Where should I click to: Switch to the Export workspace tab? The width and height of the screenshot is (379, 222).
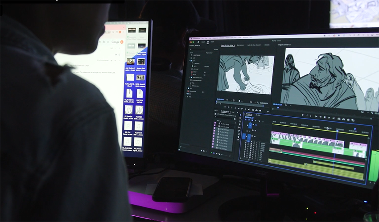coord(212,42)
